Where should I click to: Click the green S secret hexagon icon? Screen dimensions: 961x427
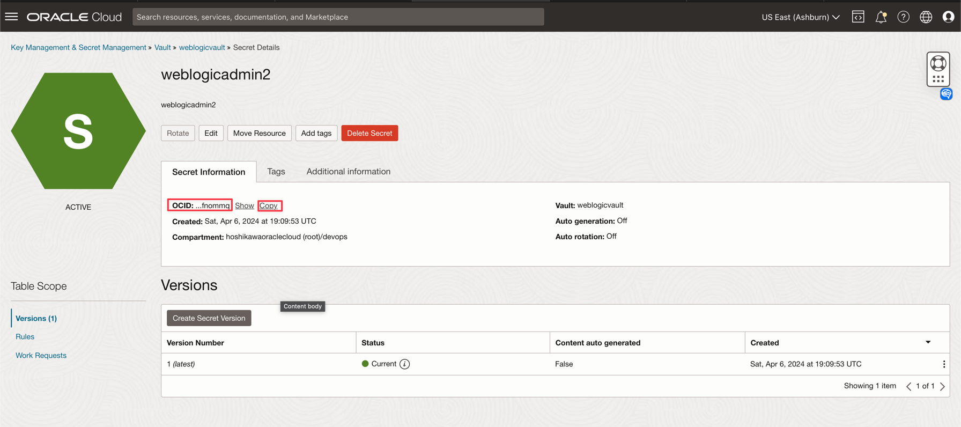[78, 131]
